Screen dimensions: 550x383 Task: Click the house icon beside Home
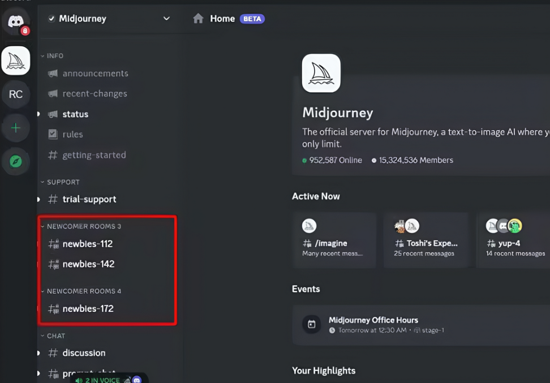[x=197, y=18]
